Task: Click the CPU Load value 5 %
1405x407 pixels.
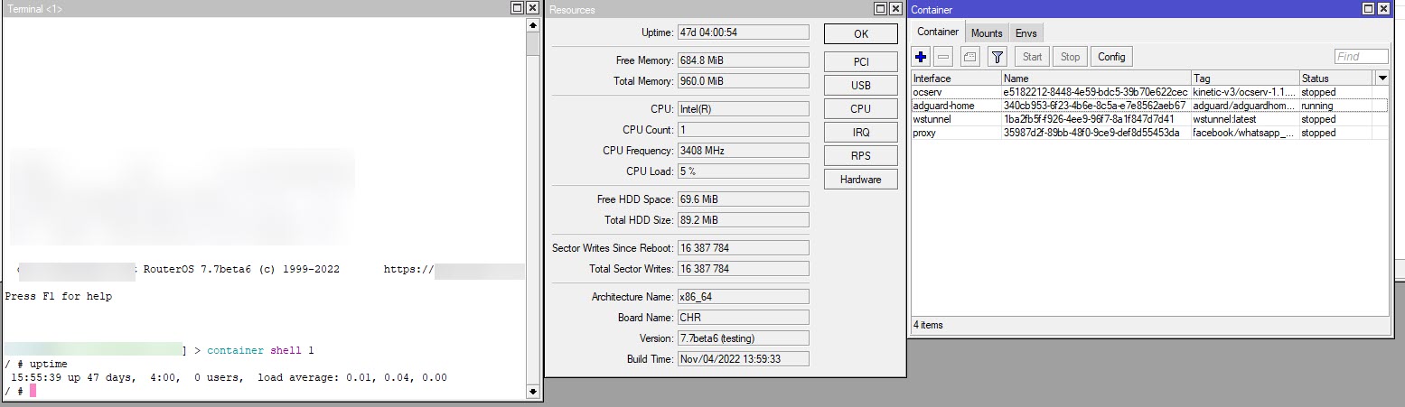Action: (x=743, y=171)
